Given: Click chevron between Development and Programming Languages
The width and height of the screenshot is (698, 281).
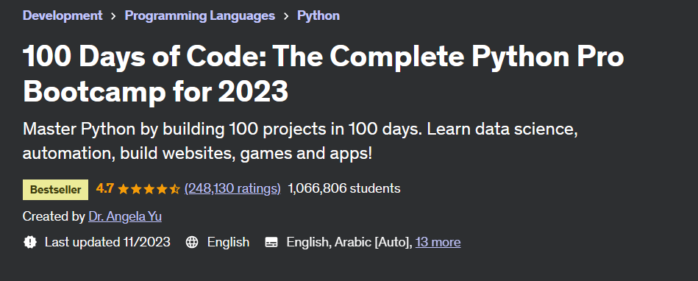Looking at the screenshot, I should coord(113,16).
